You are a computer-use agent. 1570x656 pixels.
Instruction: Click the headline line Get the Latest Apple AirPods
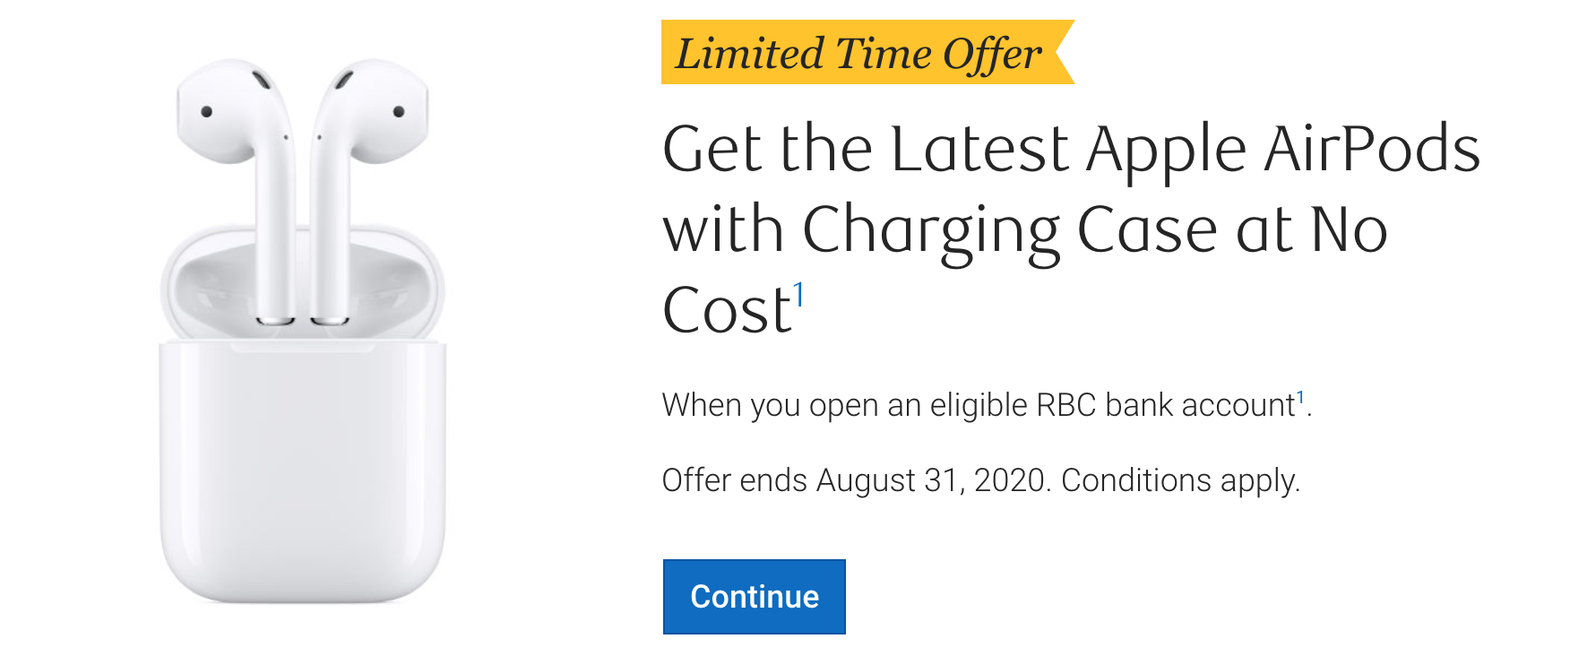tap(1071, 149)
